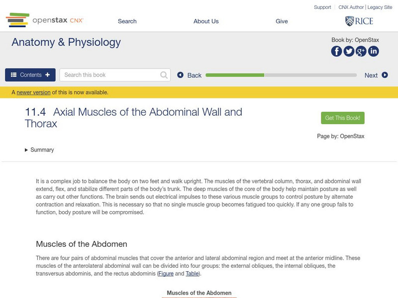Image resolution: width=398 pixels, height=298 pixels.
Task: Click the Back arrow icon
Action: click(181, 75)
